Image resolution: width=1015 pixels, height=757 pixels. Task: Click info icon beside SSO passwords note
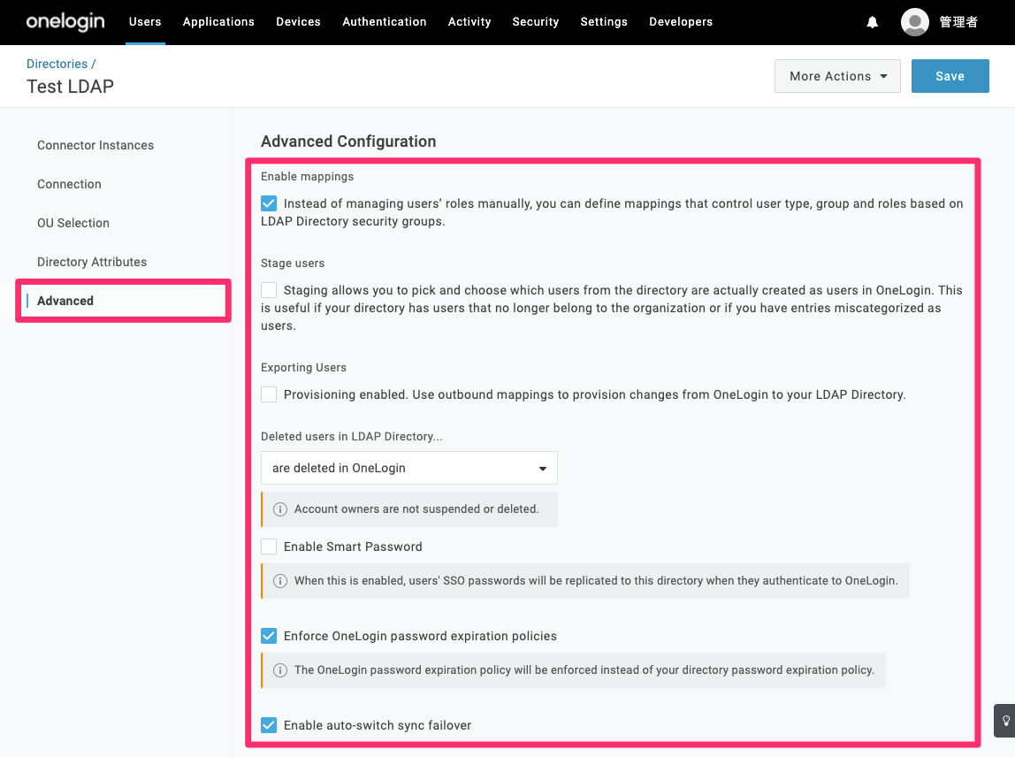click(279, 581)
